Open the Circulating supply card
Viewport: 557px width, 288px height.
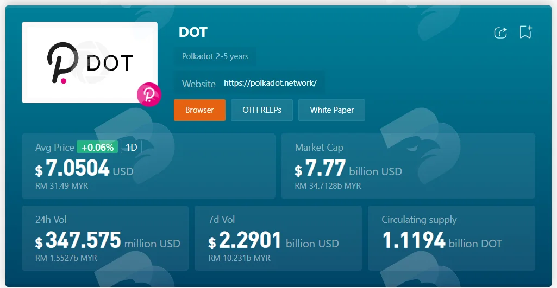[452, 238]
